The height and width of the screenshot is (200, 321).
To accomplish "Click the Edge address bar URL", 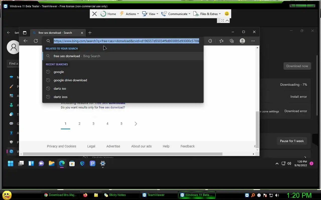I will click(x=126, y=41).
